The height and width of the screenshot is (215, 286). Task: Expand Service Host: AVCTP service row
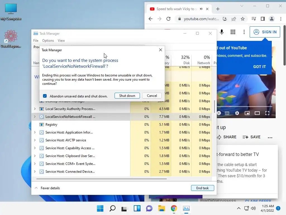[x=35, y=140]
